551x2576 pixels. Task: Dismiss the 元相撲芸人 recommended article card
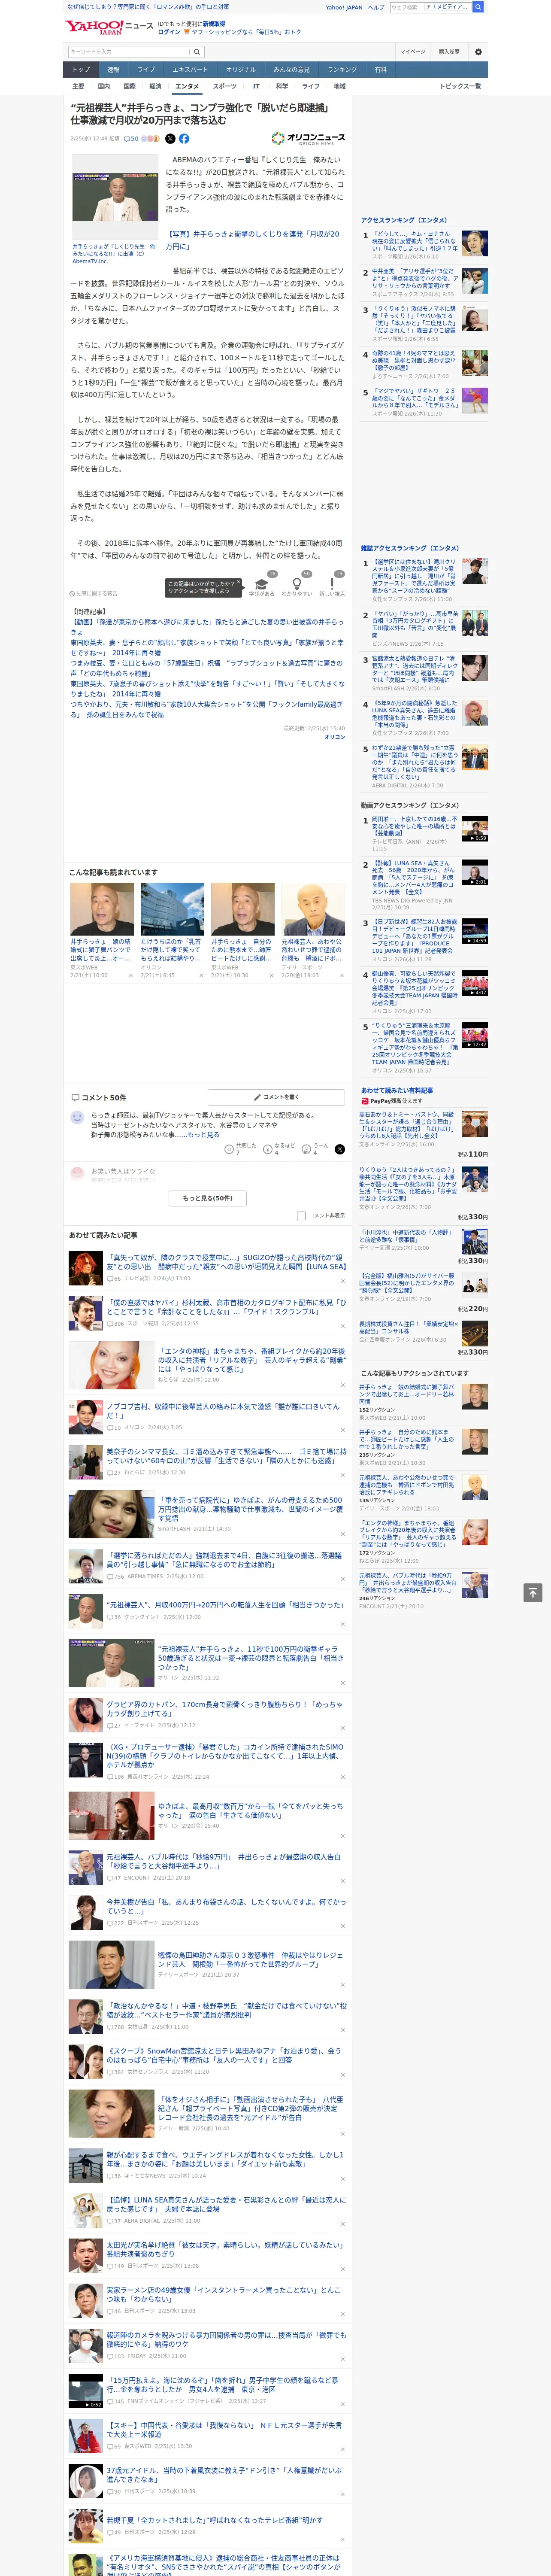[x=341, y=975]
